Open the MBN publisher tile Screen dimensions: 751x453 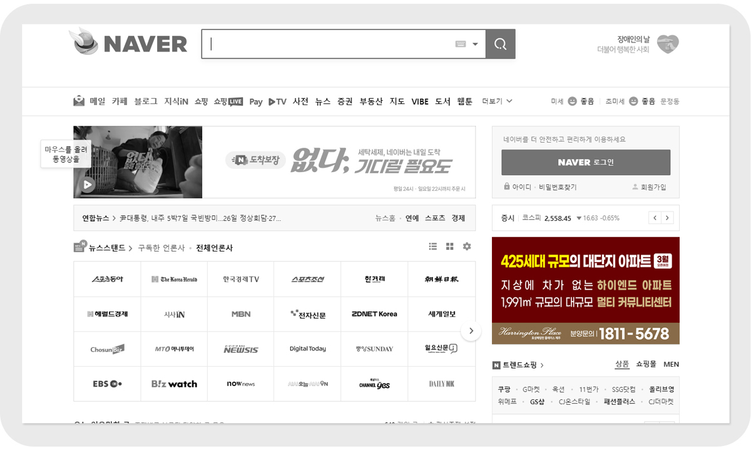click(x=241, y=314)
